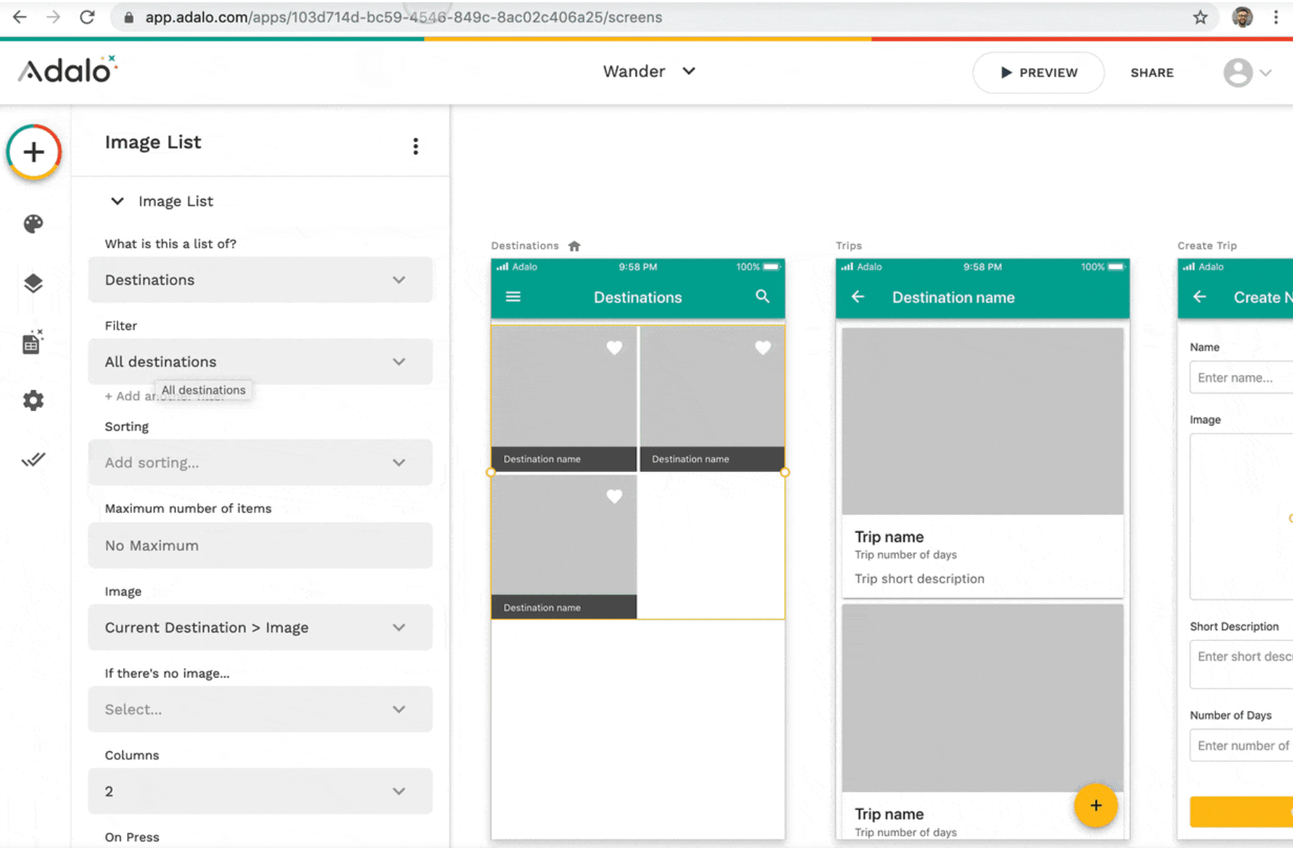The height and width of the screenshot is (848, 1293).
Task: Click search icon on Destinations screen
Action: tap(762, 296)
